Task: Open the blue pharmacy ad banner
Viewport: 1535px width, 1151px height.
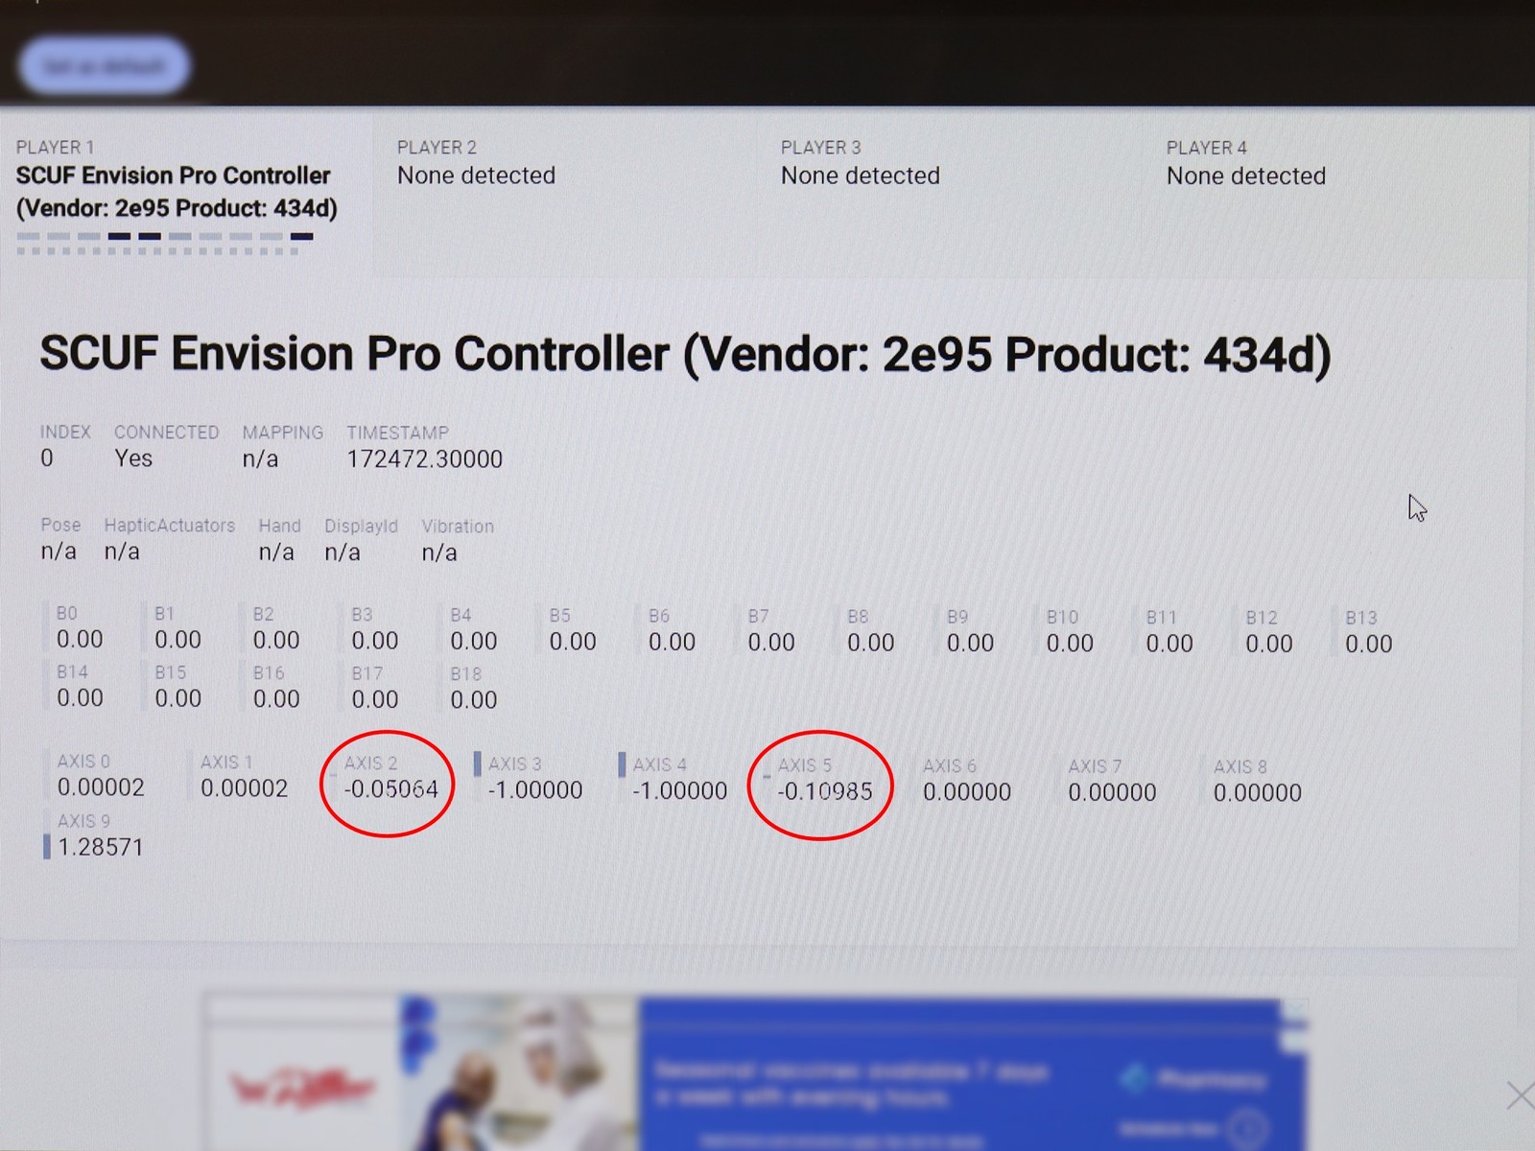Action: [x=755, y=1072]
